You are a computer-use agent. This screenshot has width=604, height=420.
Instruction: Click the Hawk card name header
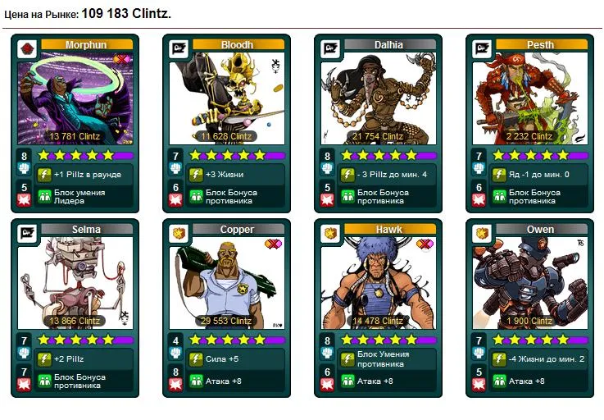(390, 229)
